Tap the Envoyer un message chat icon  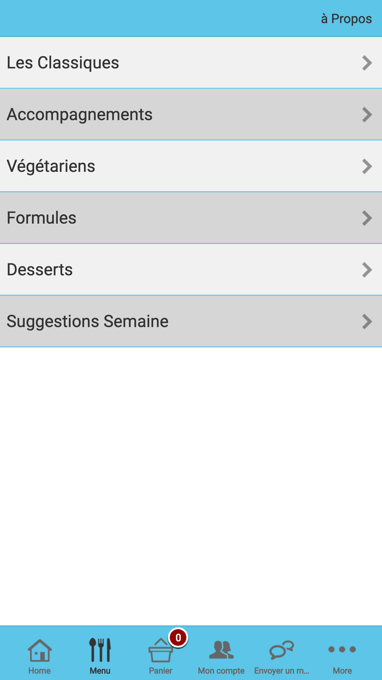pyautogui.click(x=282, y=650)
